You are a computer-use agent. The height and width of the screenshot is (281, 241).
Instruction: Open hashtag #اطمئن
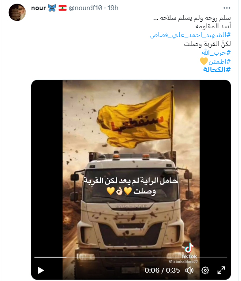pos(219,61)
